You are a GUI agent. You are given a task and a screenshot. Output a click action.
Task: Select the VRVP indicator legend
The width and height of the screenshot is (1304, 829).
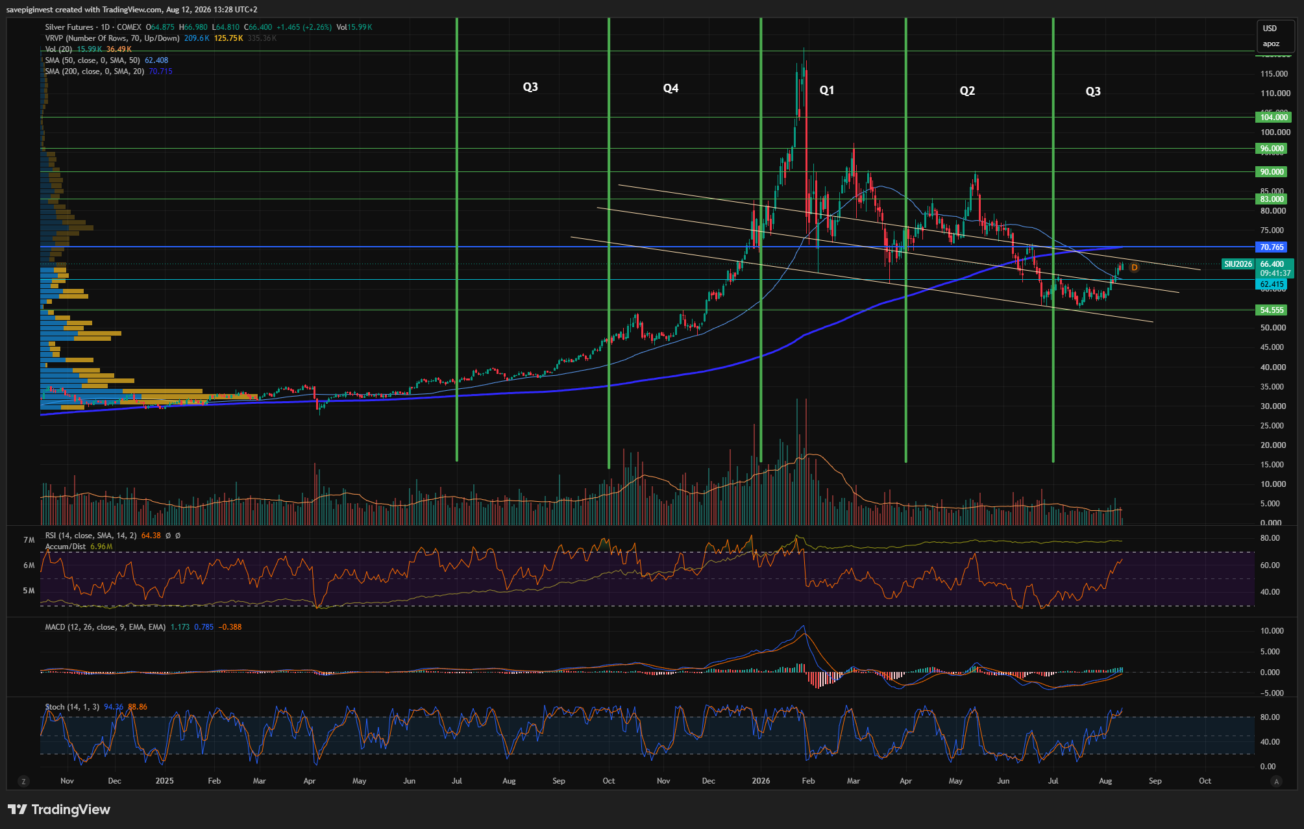point(112,38)
